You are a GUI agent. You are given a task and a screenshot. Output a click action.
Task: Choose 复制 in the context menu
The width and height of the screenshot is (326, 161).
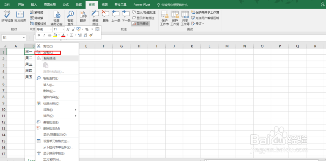[57, 52]
